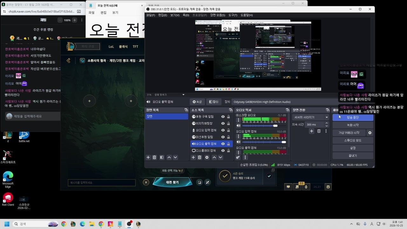Image resolution: width=407 pixels, height=229 pixels.
Task: Go back with League lobby chevron arrow
Action: coord(68,60)
